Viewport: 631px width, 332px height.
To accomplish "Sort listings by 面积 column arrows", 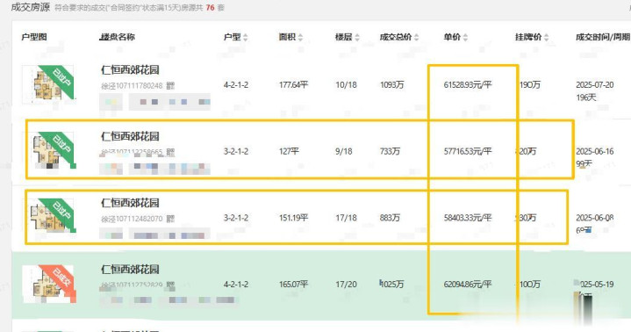I will click(301, 38).
